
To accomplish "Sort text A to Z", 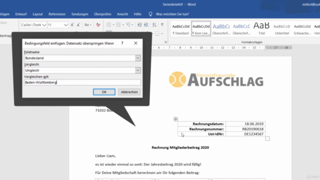I will [154, 25].
